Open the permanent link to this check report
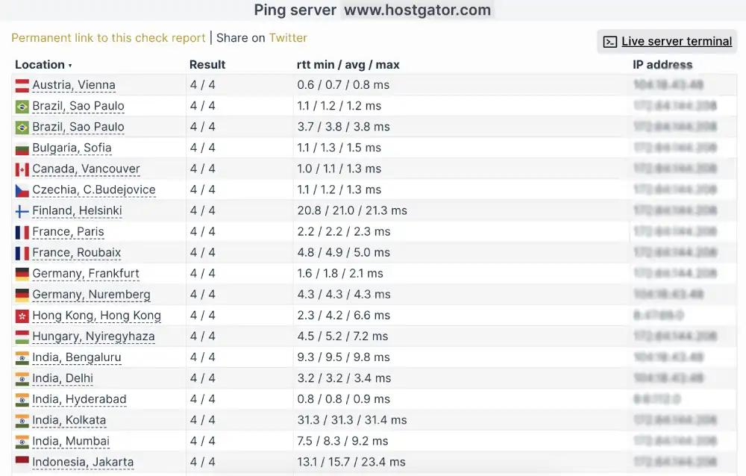 point(107,37)
